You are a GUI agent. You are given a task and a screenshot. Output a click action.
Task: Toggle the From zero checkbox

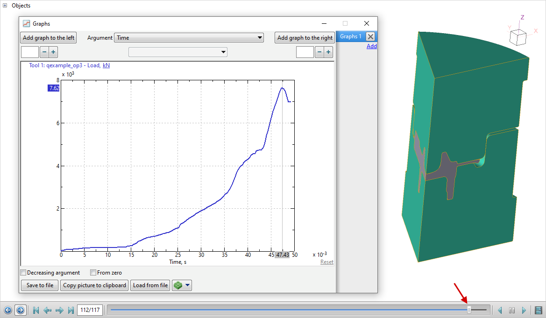(93, 273)
